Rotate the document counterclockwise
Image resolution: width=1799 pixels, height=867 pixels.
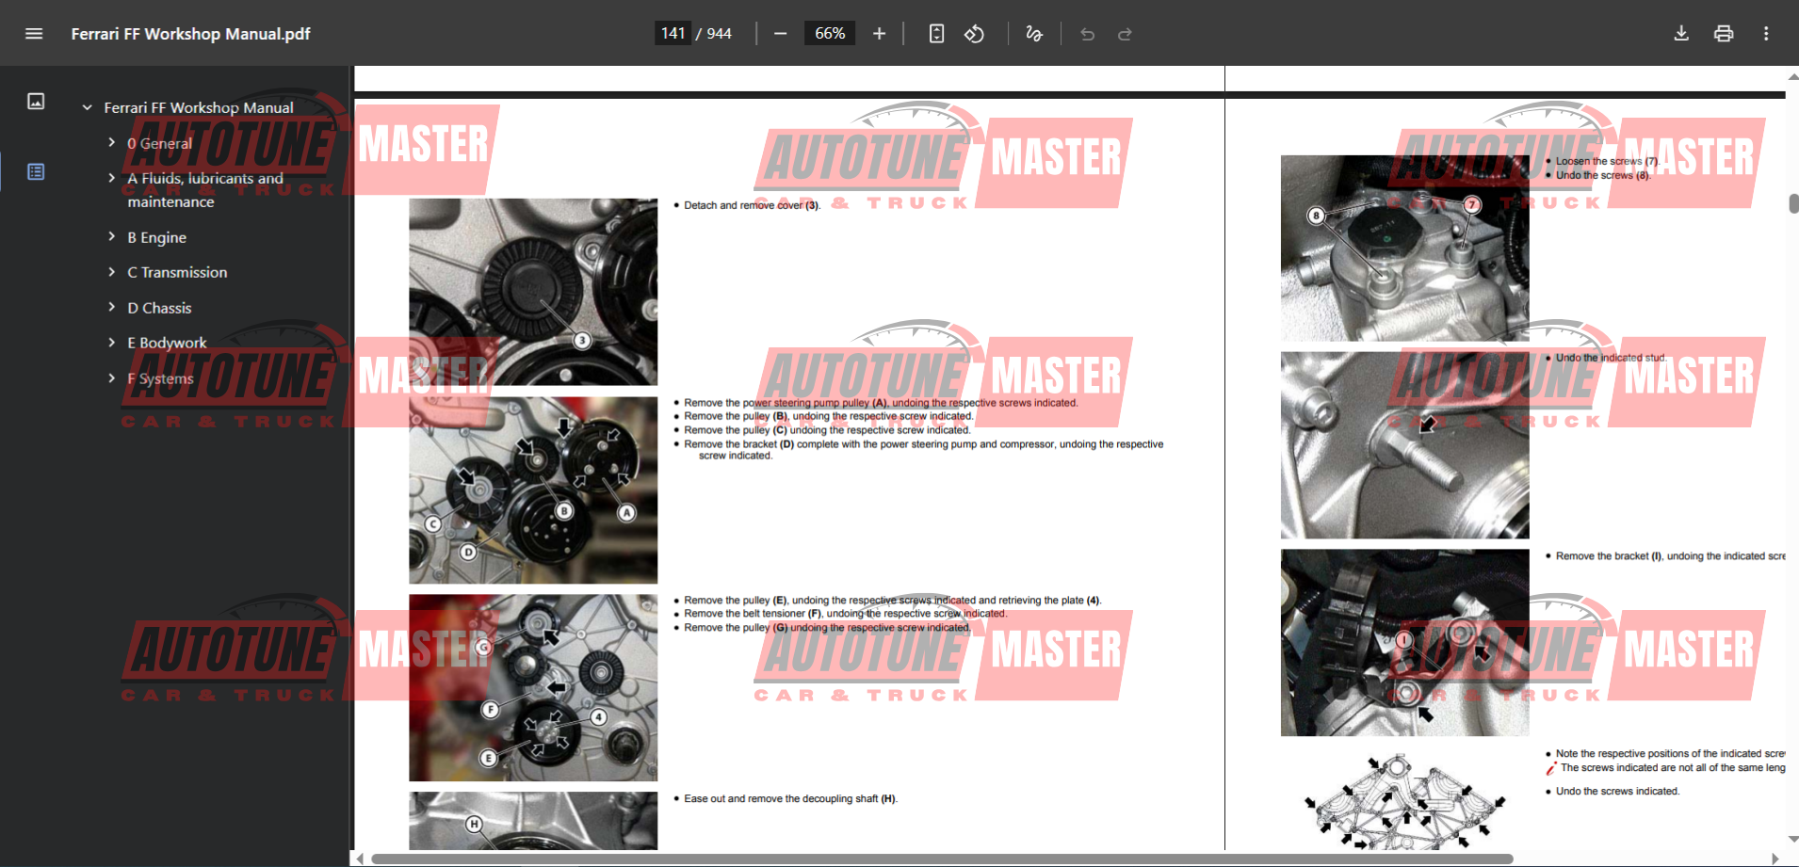[974, 34]
